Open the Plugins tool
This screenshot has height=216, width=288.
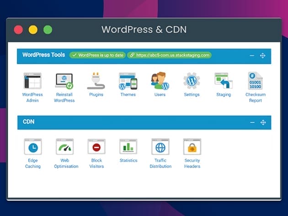(x=96, y=81)
